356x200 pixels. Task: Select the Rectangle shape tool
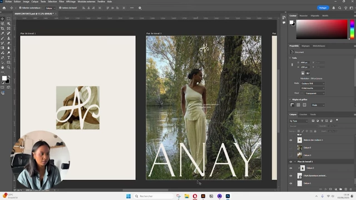9,62
